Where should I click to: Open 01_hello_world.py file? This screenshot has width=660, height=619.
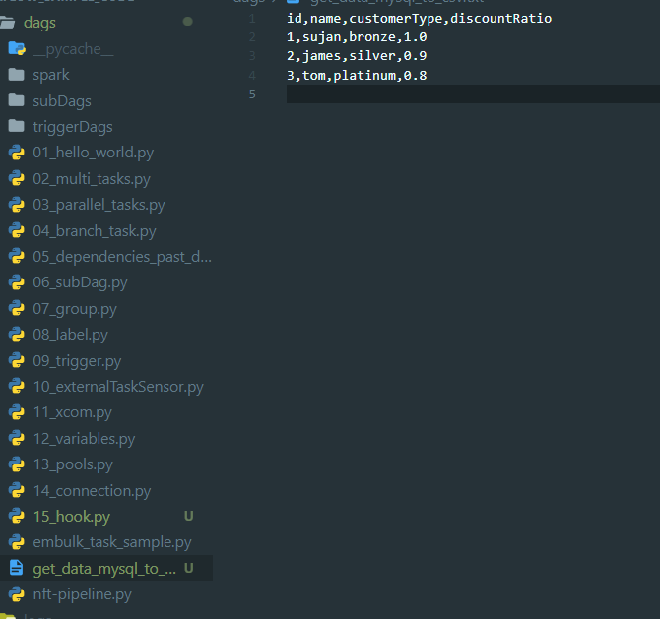[93, 153]
